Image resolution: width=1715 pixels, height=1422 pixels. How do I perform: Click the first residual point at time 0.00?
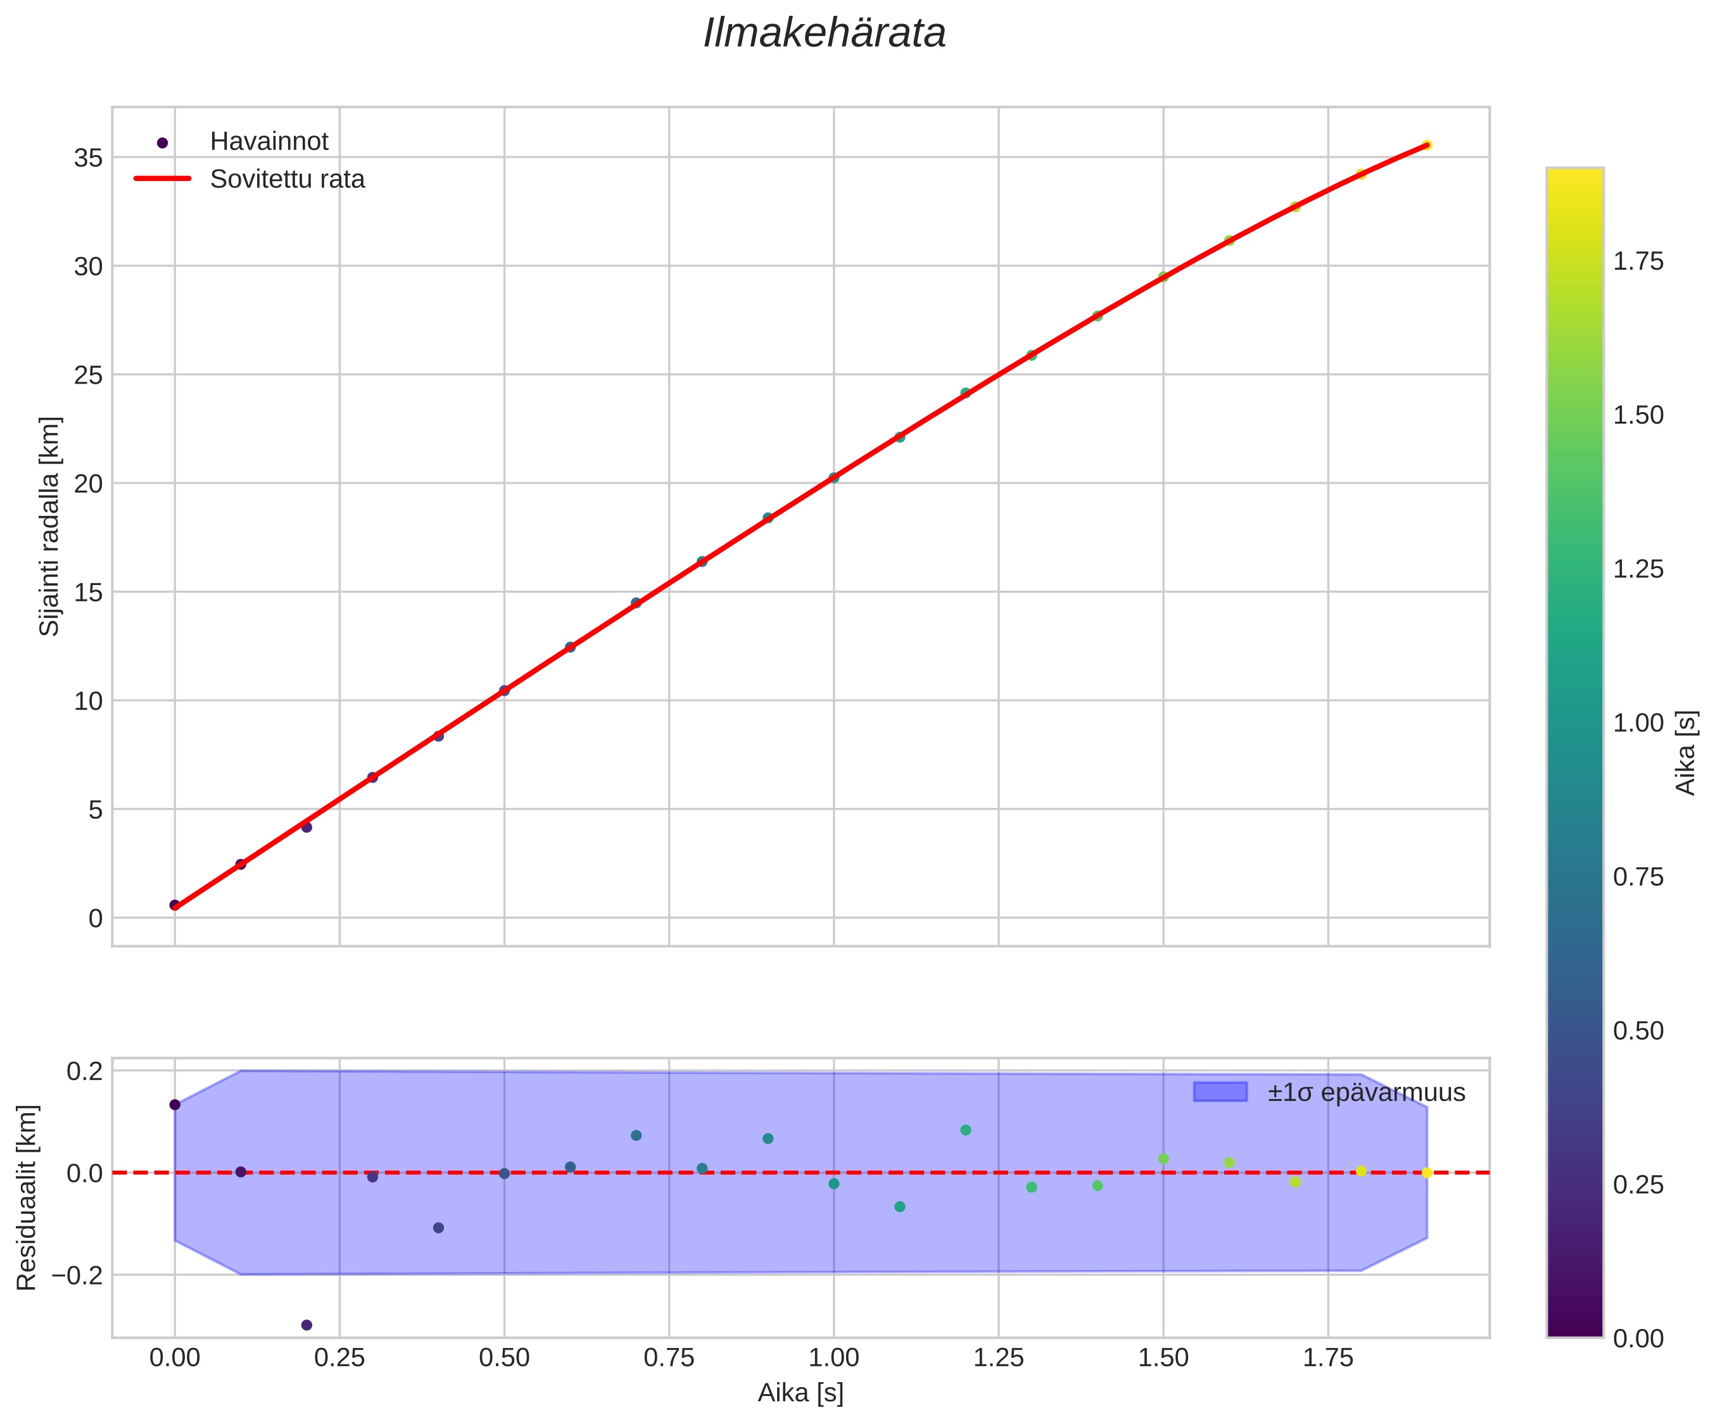click(x=175, y=1104)
